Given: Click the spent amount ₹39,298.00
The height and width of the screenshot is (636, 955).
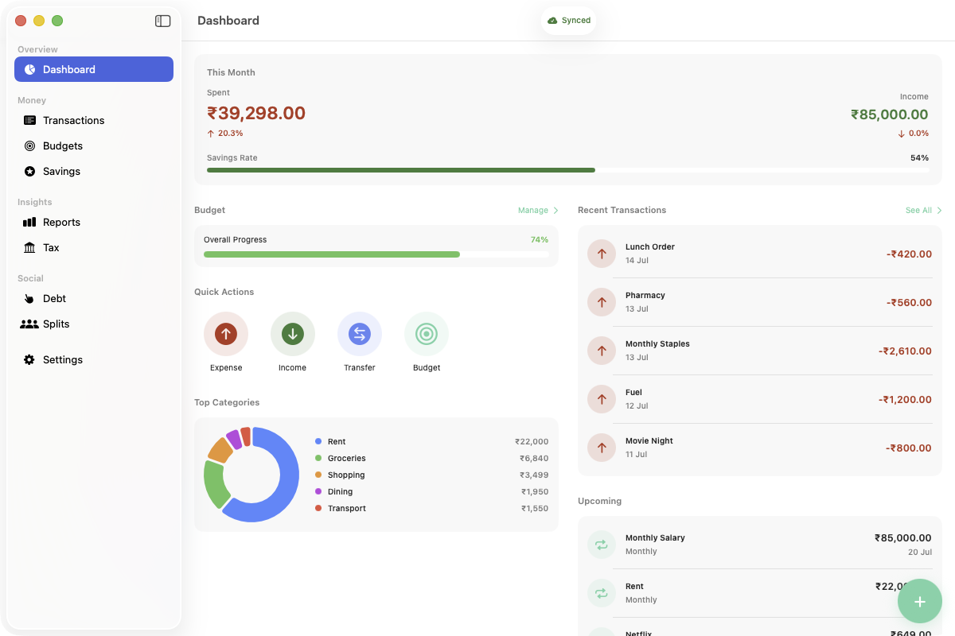Looking at the screenshot, I should 256,114.
